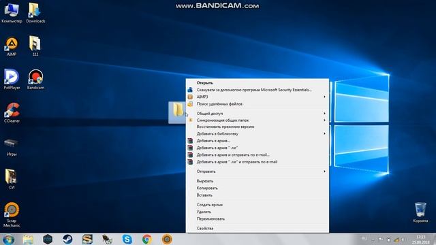Choose Поиск удалённых файлов
The height and width of the screenshot is (245, 436).
coord(258,104)
